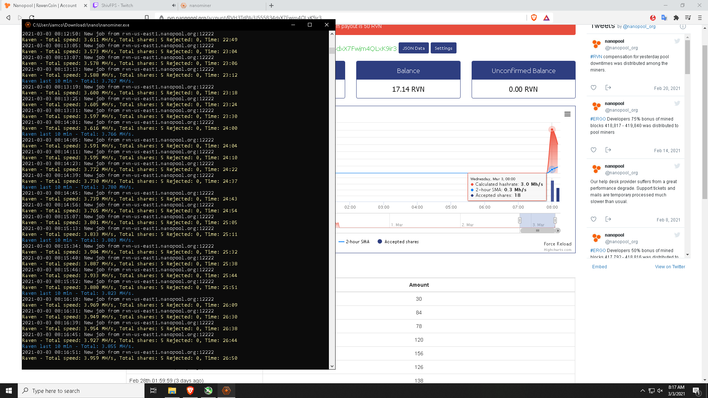Toggle the 2-hour SMA series in the chart legend
Viewport: 708px width, 398px height.
[x=355, y=241]
